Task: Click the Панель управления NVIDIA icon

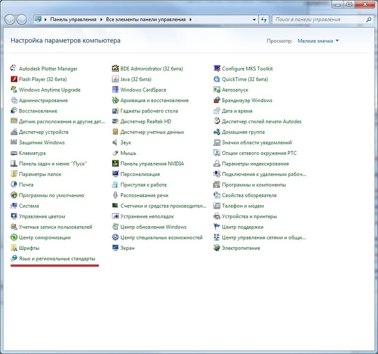Action: tap(116, 163)
